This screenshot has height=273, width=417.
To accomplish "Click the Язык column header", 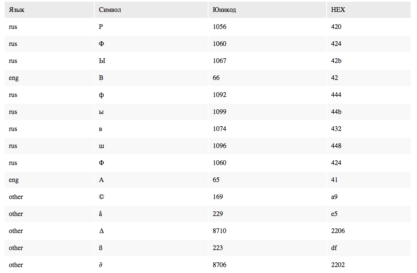I will coord(49,10).
